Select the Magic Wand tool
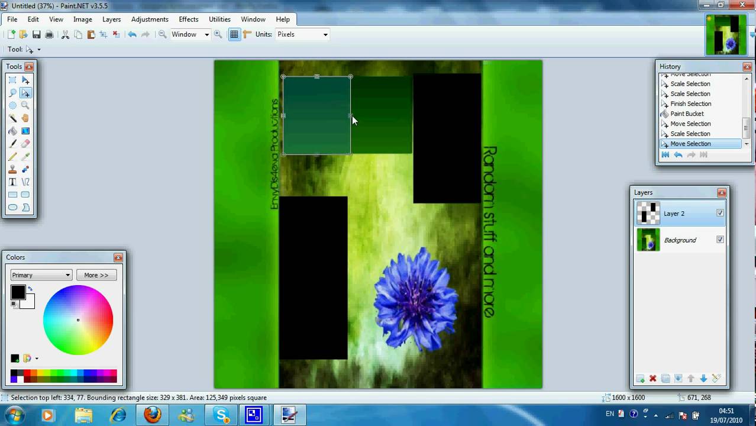 click(12, 118)
